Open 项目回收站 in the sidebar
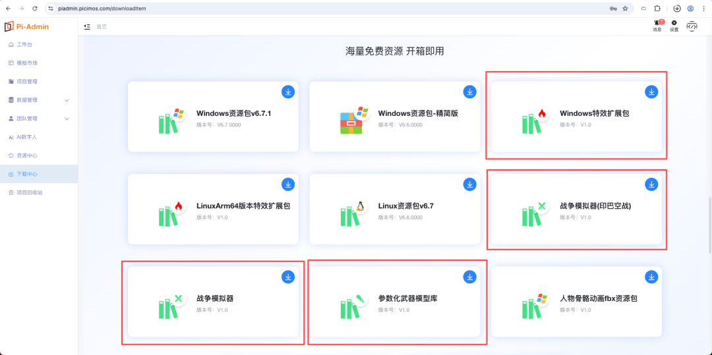Screen dimensions: 712x355 click(39, 193)
